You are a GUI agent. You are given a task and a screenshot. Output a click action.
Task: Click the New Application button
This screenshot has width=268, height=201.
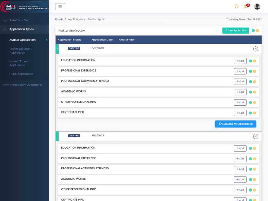pyautogui.click(x=236, y=31)
